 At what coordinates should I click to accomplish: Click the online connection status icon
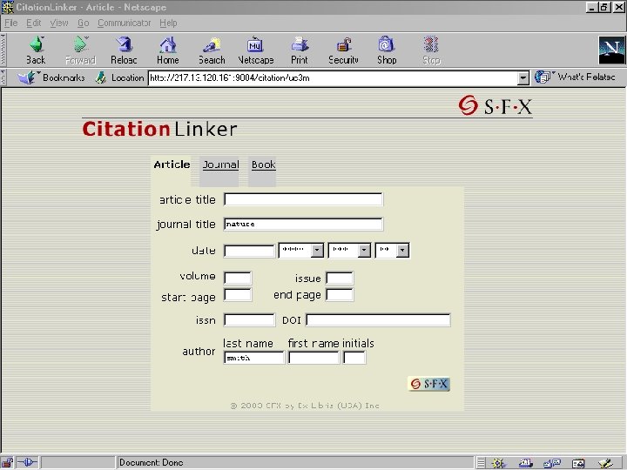(28, 463)
